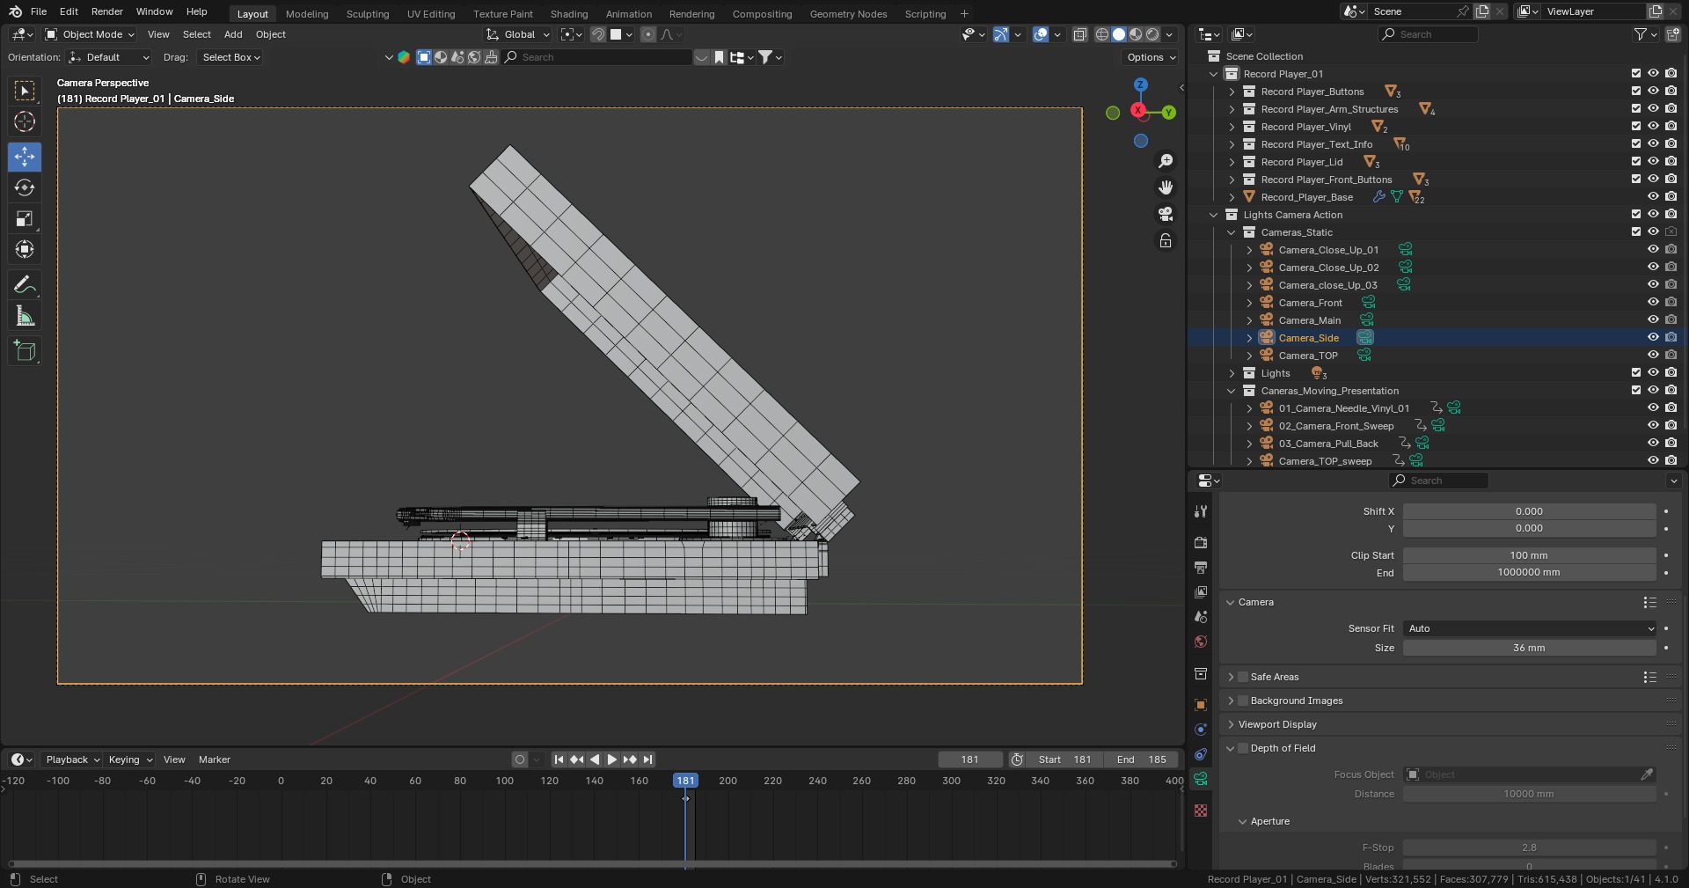Switch to the Modeling workspace tab
1689x888 pixels.
(x=307, y=14)
